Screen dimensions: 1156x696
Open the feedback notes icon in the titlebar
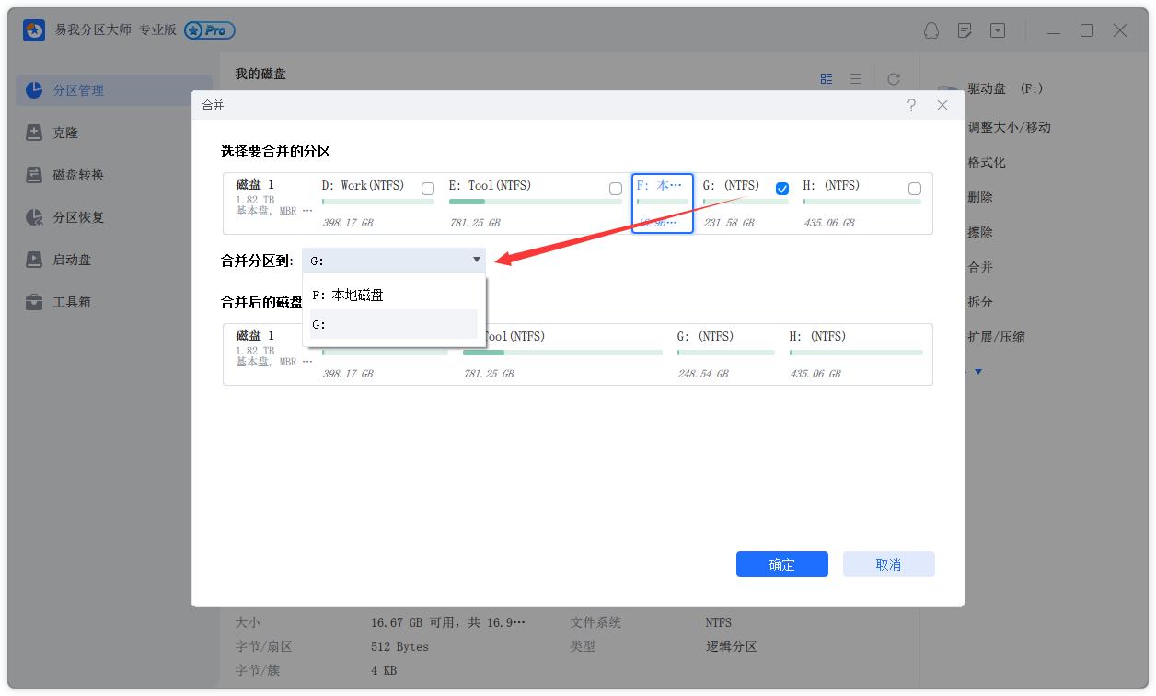click(x=964, y=30)
